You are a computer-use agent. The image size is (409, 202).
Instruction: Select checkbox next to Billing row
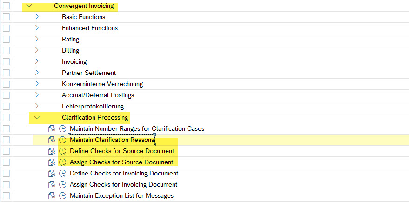pyautogui.click(x=6, y=51)
